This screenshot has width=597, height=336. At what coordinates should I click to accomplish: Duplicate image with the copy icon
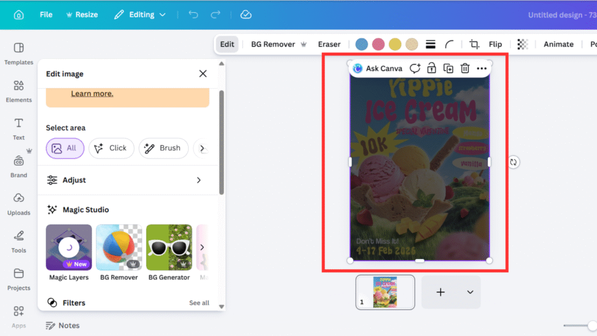[x=448, y=68]
